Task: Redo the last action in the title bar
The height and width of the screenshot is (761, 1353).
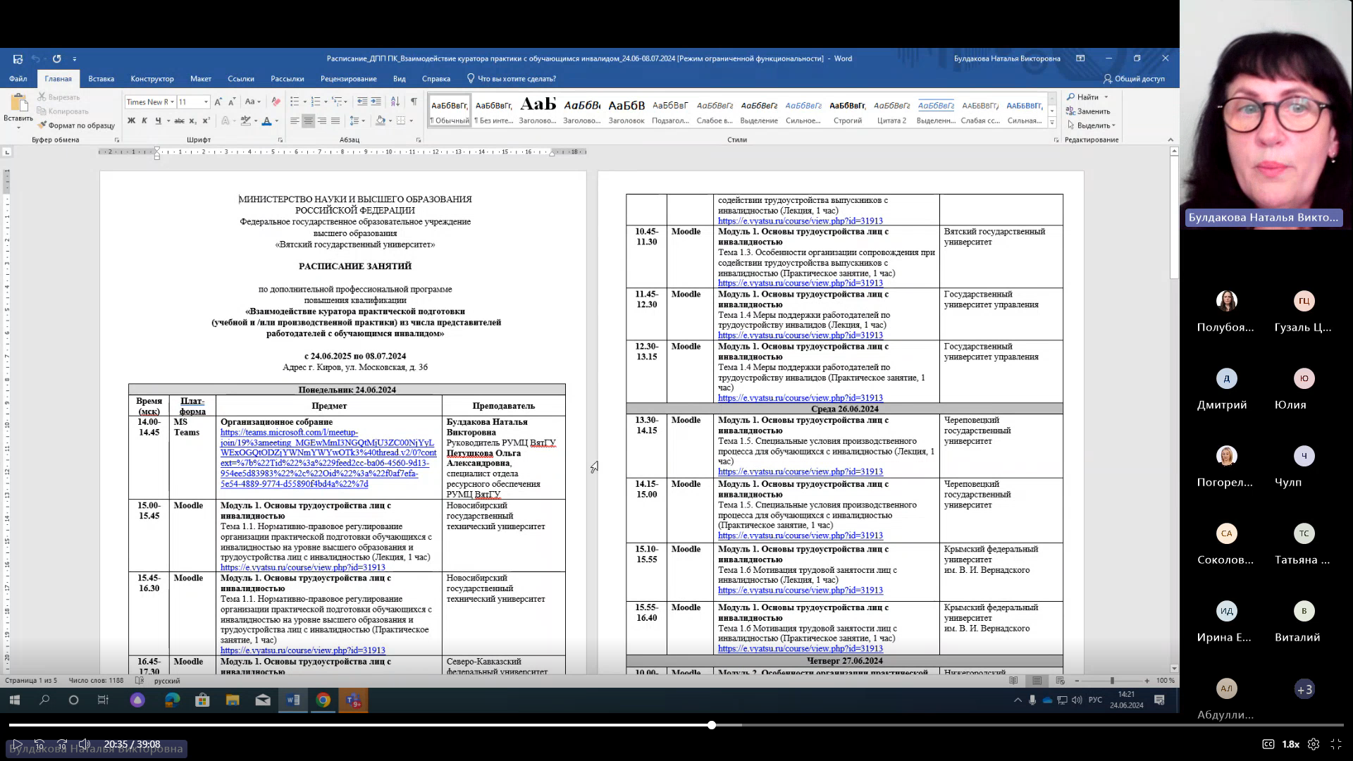Action: [x=56, y=58]
